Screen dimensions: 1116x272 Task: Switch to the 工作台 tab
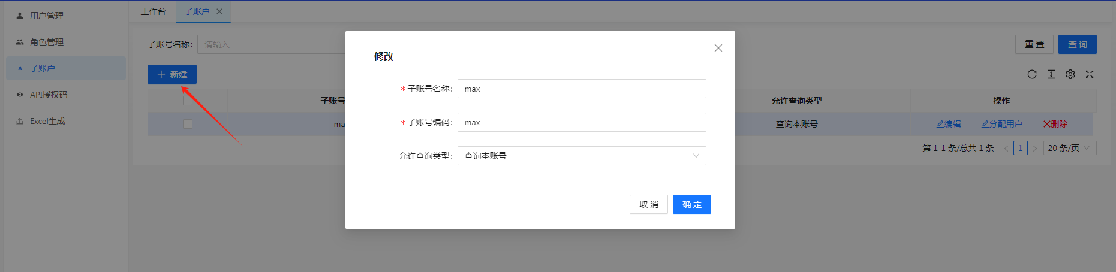[153, 11]
